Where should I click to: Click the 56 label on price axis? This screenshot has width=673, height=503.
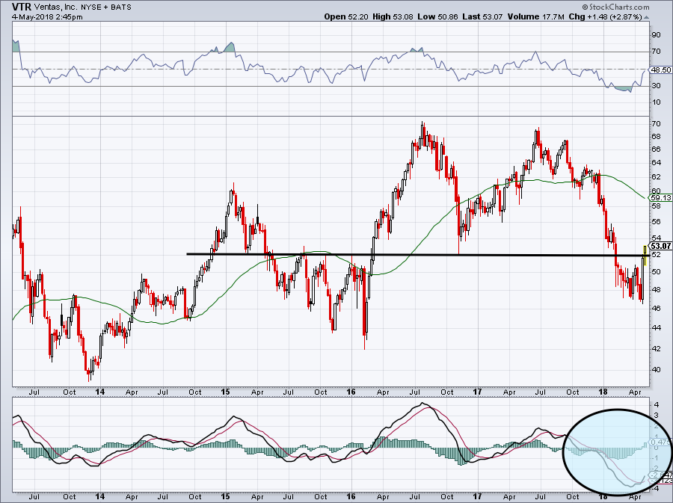pos(656,222)
